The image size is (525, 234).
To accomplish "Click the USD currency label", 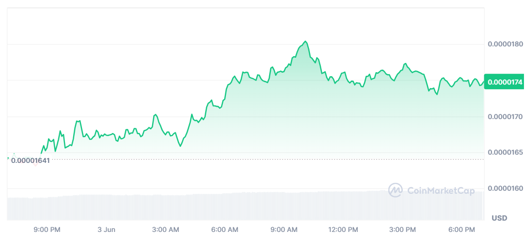I will click(499, 218).
